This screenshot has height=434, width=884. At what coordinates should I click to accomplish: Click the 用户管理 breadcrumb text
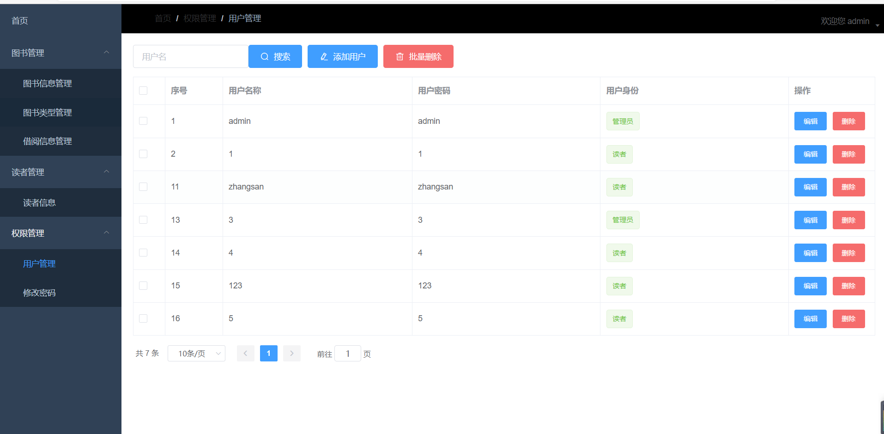click(245, 18)
